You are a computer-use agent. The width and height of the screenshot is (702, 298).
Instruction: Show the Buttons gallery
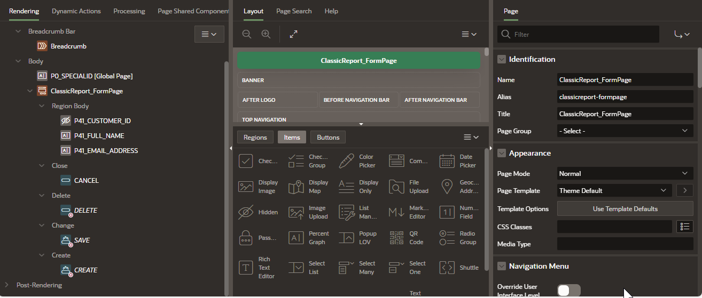[328, 137]
